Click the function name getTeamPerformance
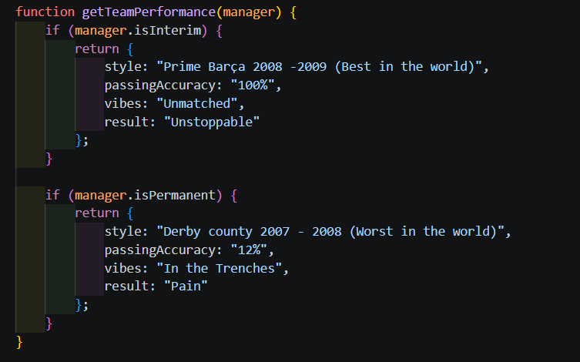This screenshot has height=362, width=580. (149, 12)
